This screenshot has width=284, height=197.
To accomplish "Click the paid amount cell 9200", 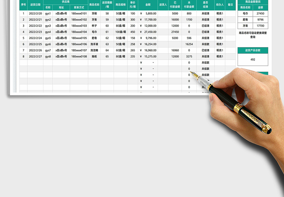I will (x=175, y=38).
